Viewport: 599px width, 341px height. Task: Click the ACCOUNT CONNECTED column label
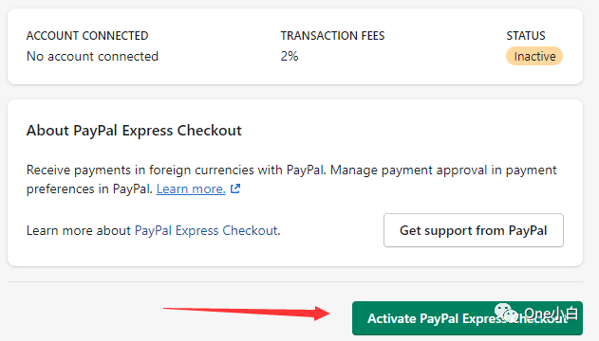(87, 35)
